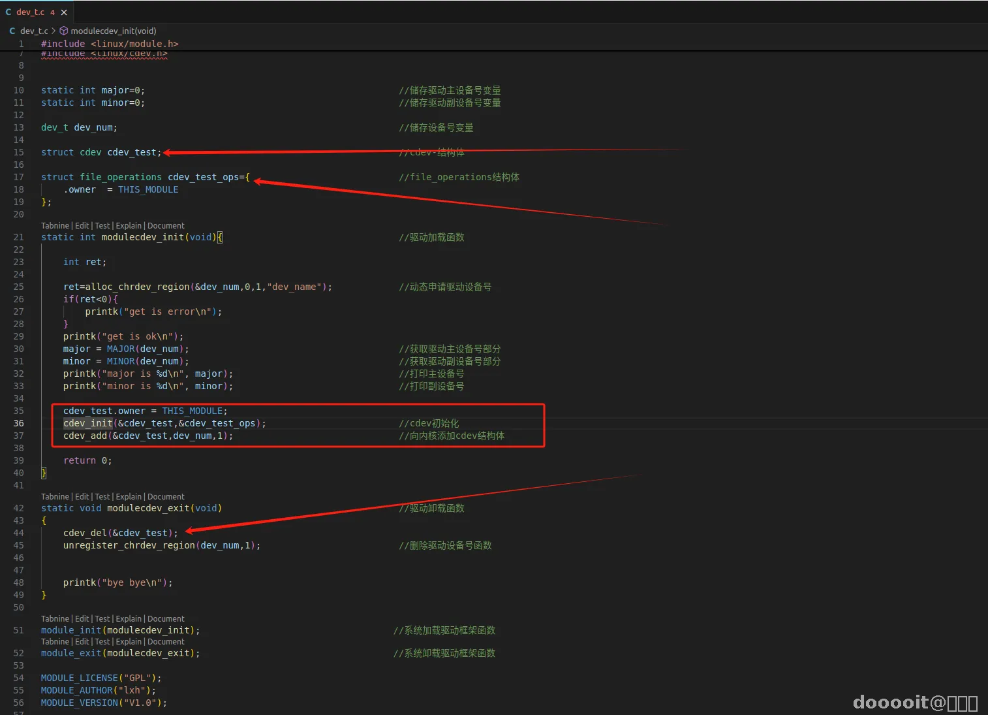Click printk("get is error\n") line
The width and height of the screenshot is (988, 715).
[153, 311]
